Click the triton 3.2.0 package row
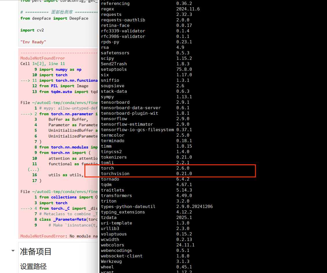Screen dimensions: 327x273 click(145, 201)
